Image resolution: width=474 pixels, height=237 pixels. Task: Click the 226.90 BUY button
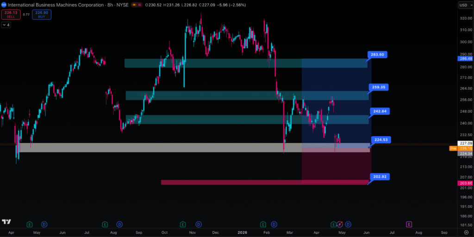(42, 15)
